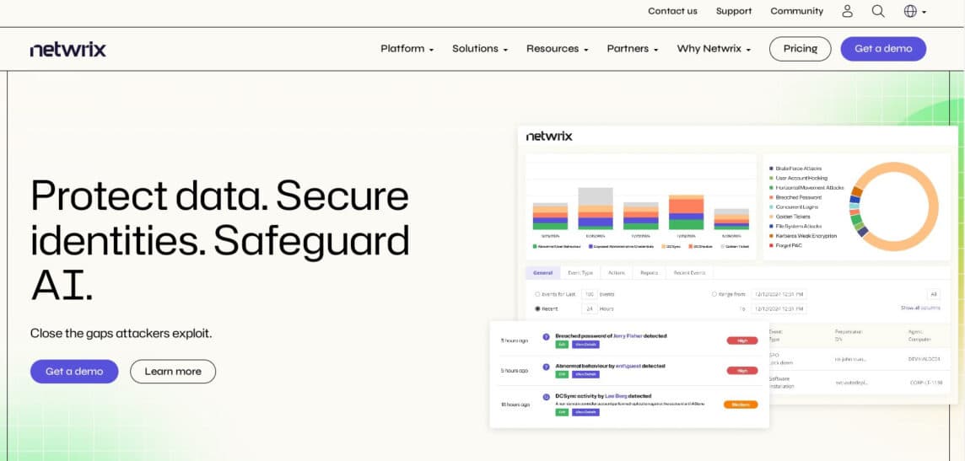Screen dimensions: 965x461
Task: Click the Breached Password legend swatch
Action: 771,197
